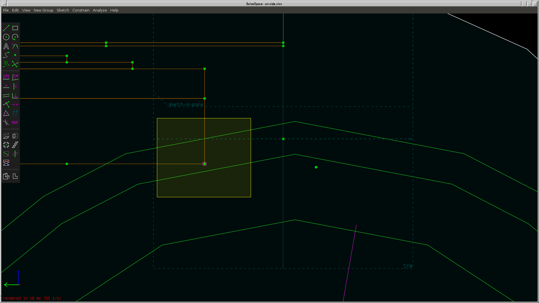The height and width of the screenshot is (303, 539).
Task: Apply distance constraint with 2.54 icon
Action: tap(6, 77)
